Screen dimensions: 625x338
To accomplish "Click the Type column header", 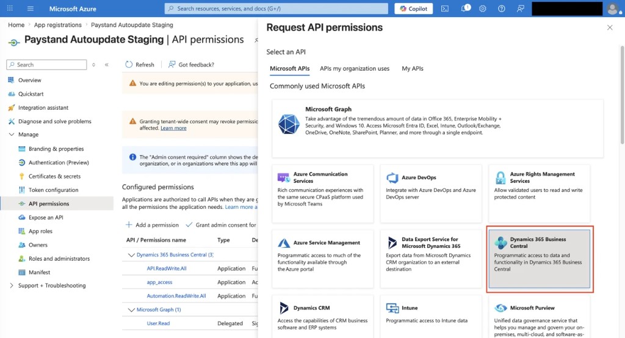I will (223, 240).
